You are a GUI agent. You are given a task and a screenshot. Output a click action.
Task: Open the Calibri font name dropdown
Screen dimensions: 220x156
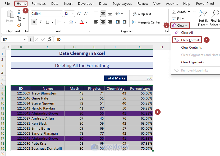61,14
